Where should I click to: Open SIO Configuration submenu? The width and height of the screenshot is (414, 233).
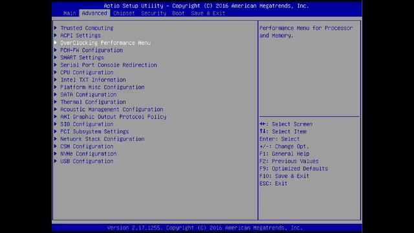point(87,124)
